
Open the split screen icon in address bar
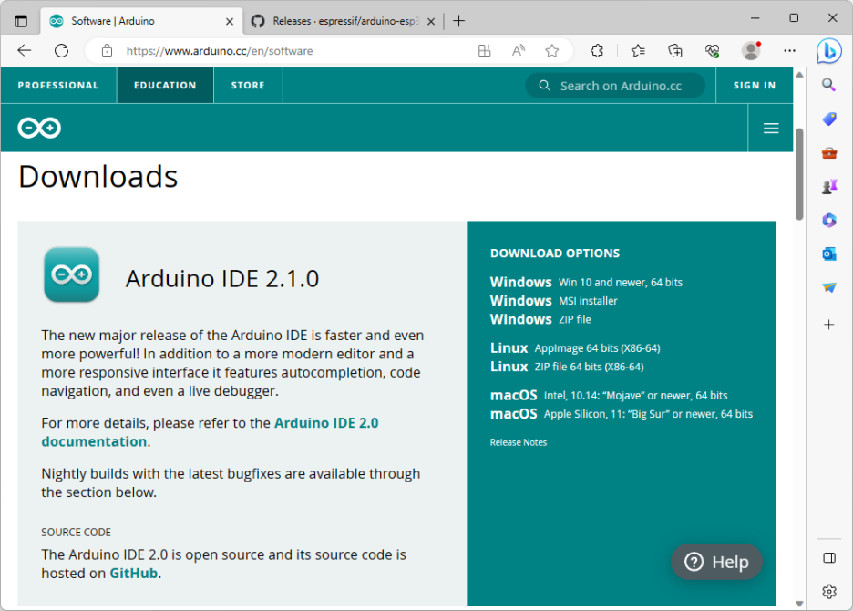484,51
